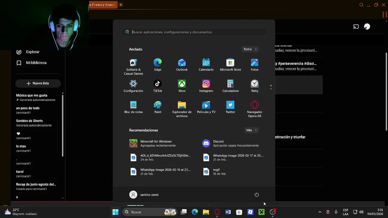The height and width of the screenshot is (218, 388).
Task: Focus the Start menu search field
Action: click(194, 32)
